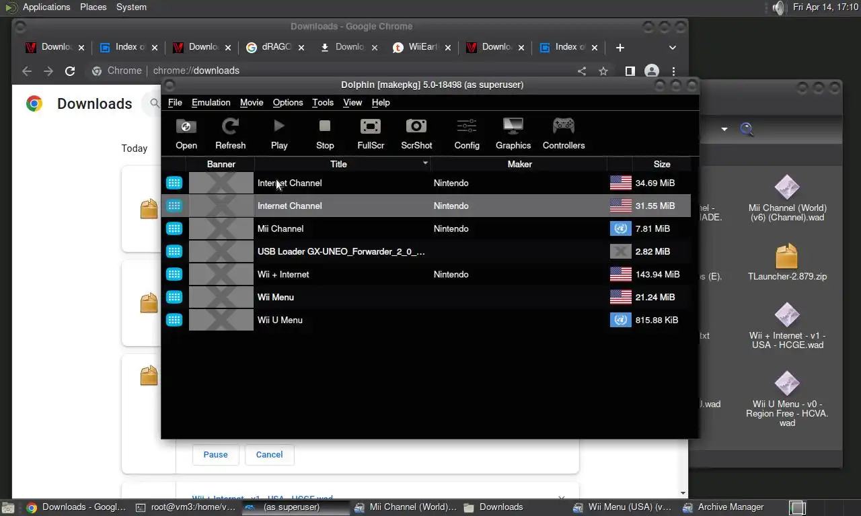The width and height of the screenshot is (861, 516).
Task: Pause the current Chrome download
Action: pos(215,454)
